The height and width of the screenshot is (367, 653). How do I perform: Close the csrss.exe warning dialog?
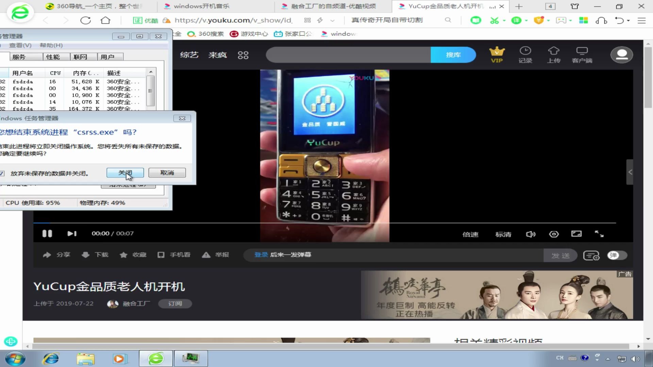(182, 118)
